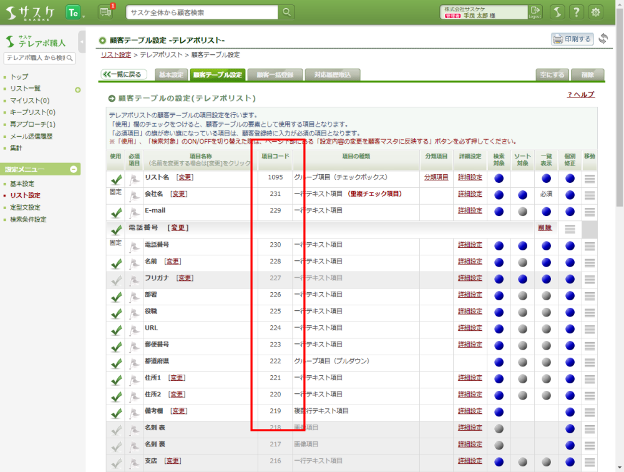Screen dimensions: 624x472
Task: Click the question mark help icon
Action: click(x=577, y=12)
